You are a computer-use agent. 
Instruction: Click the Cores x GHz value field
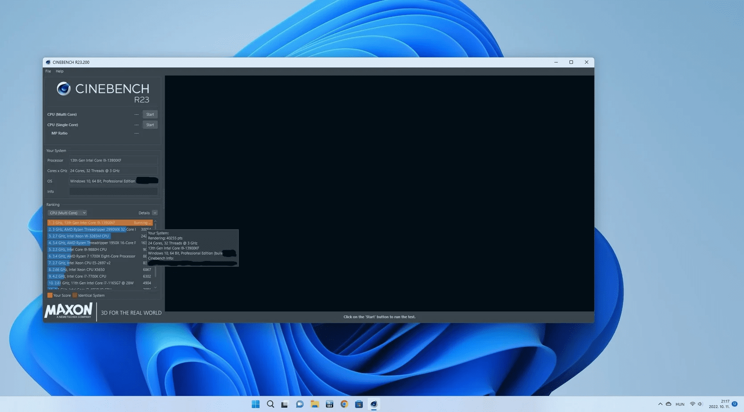click(x=114, y=171)
